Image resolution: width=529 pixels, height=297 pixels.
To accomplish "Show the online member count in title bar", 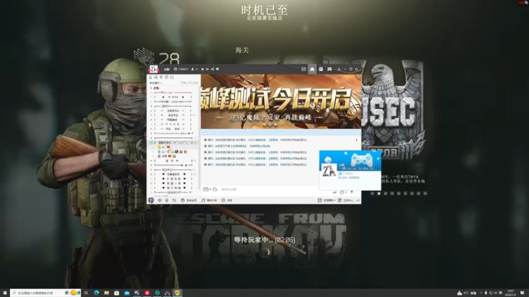I will coord(194,69).
